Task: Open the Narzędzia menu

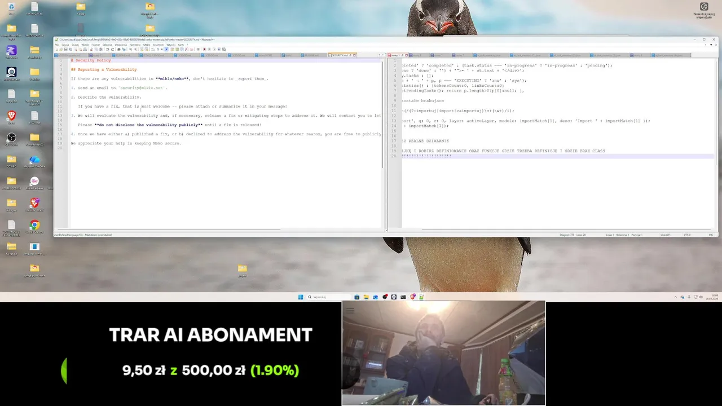Action: [x=135, y=45]
